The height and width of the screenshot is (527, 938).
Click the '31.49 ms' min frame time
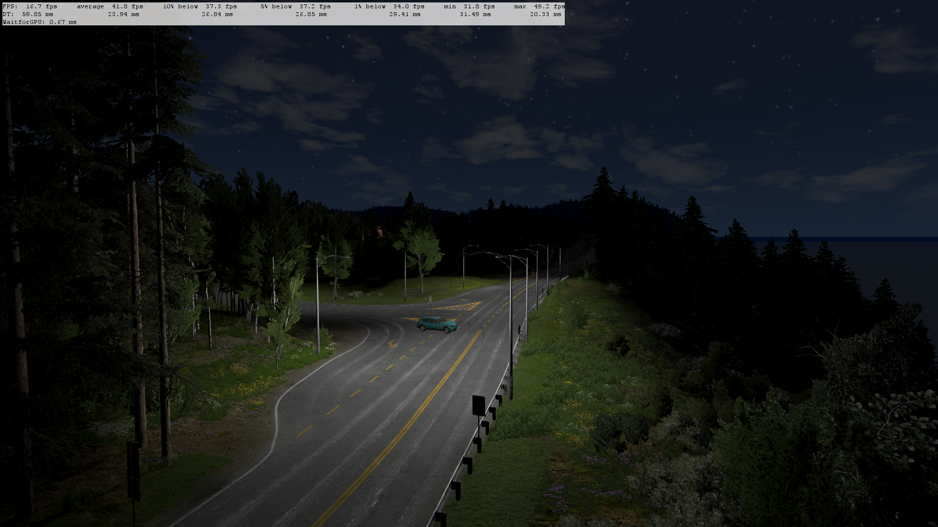click(x=475, y=14)
